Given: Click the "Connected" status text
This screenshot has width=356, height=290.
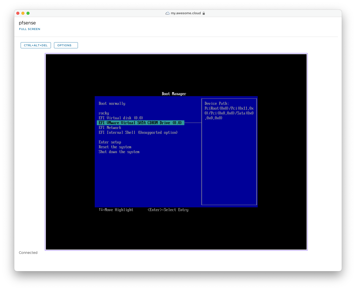Looking at the screenshot, I should [x=28, y=253].
